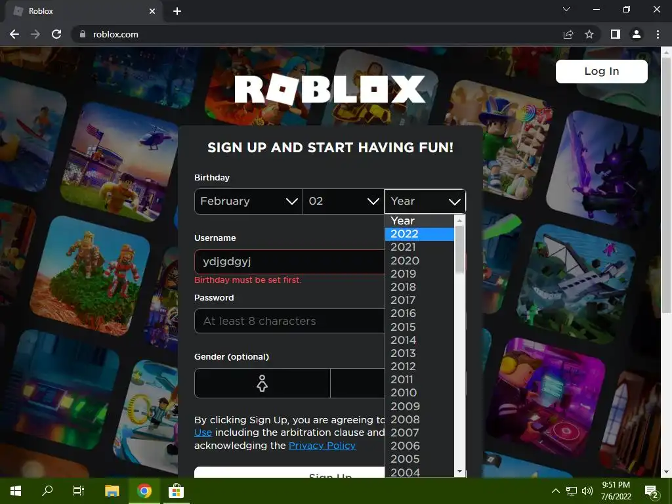Select 2009 as birth year

(419, 406)
